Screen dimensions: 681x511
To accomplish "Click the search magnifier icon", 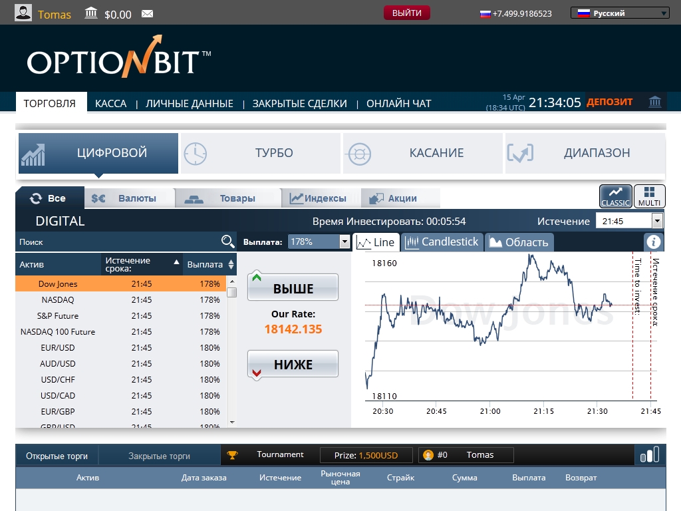I will click(x=227, y=242).
